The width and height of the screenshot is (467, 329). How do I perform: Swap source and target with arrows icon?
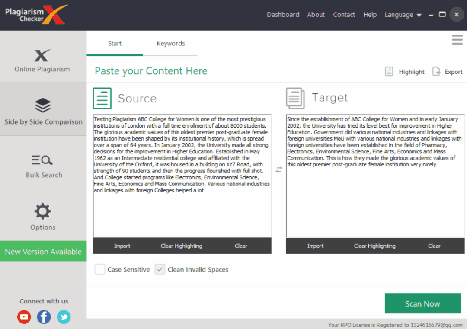pos(279,169)
